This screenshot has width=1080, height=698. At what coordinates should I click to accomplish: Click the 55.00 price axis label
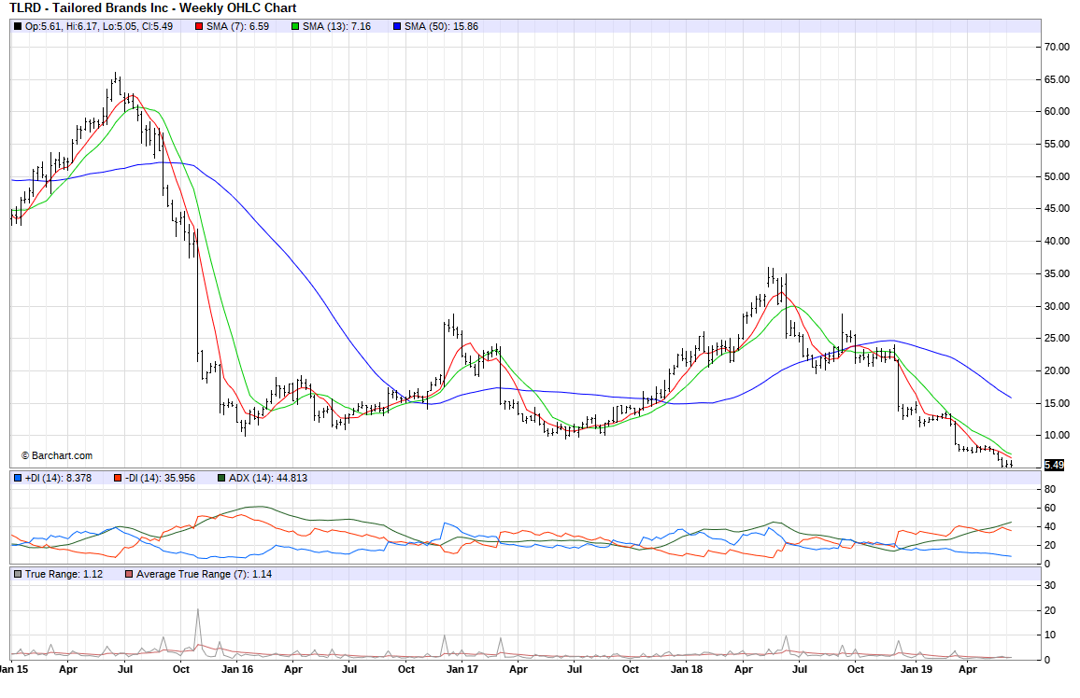tap(1057, 145)
